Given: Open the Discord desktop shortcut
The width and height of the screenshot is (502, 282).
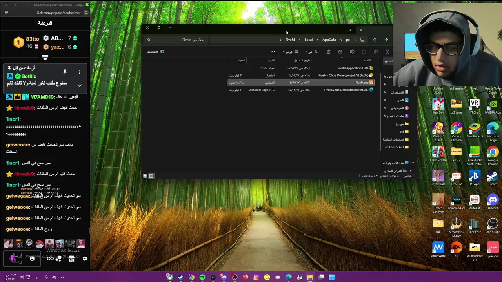Looking at the screenshot, I should (x=493, y=202).
